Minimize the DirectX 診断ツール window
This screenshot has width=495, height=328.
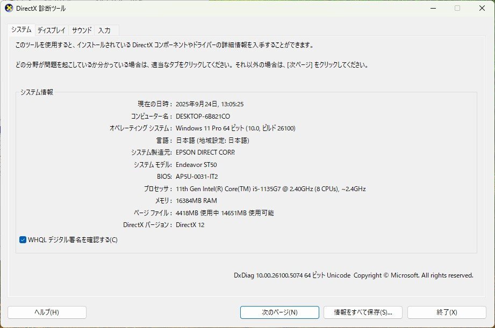click(x=432, y=8)
